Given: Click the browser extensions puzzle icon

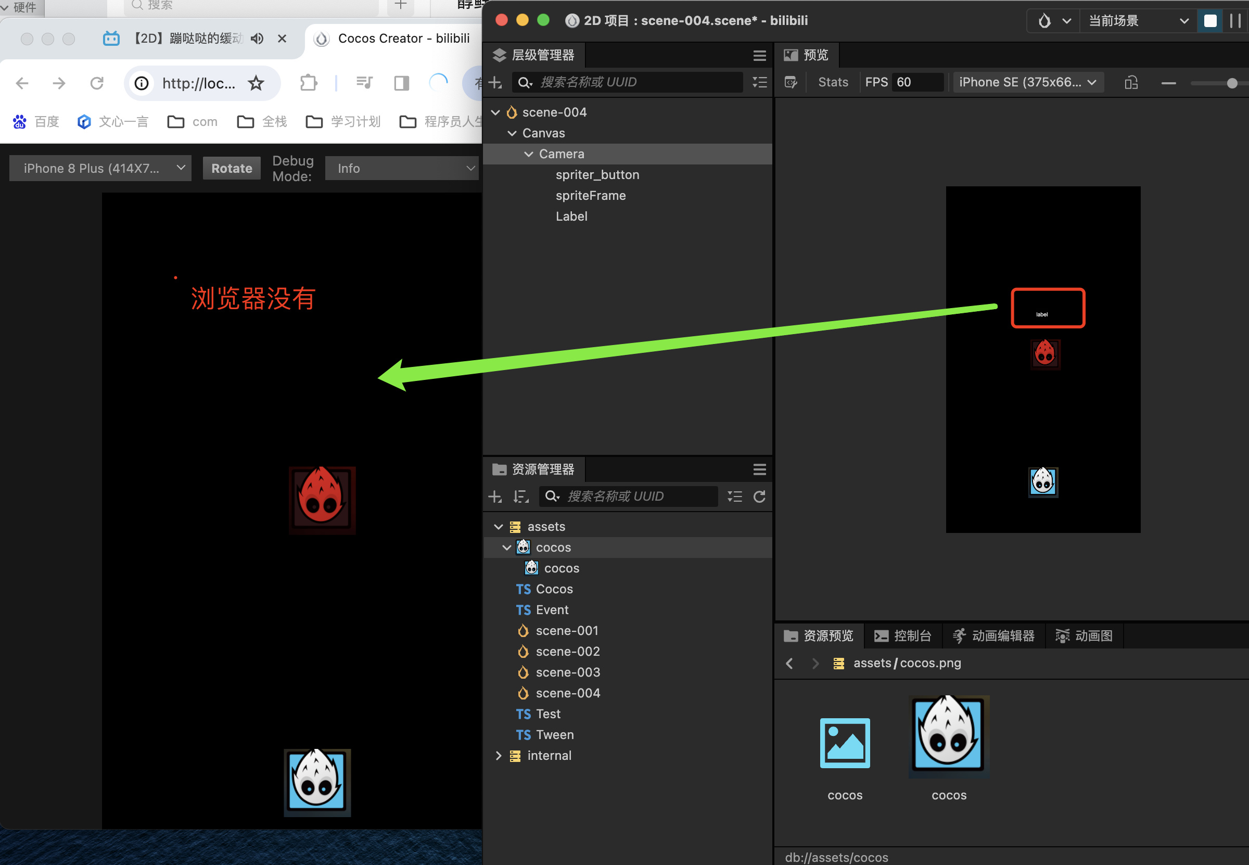Looking at the screenshot, I should (308, 83).
